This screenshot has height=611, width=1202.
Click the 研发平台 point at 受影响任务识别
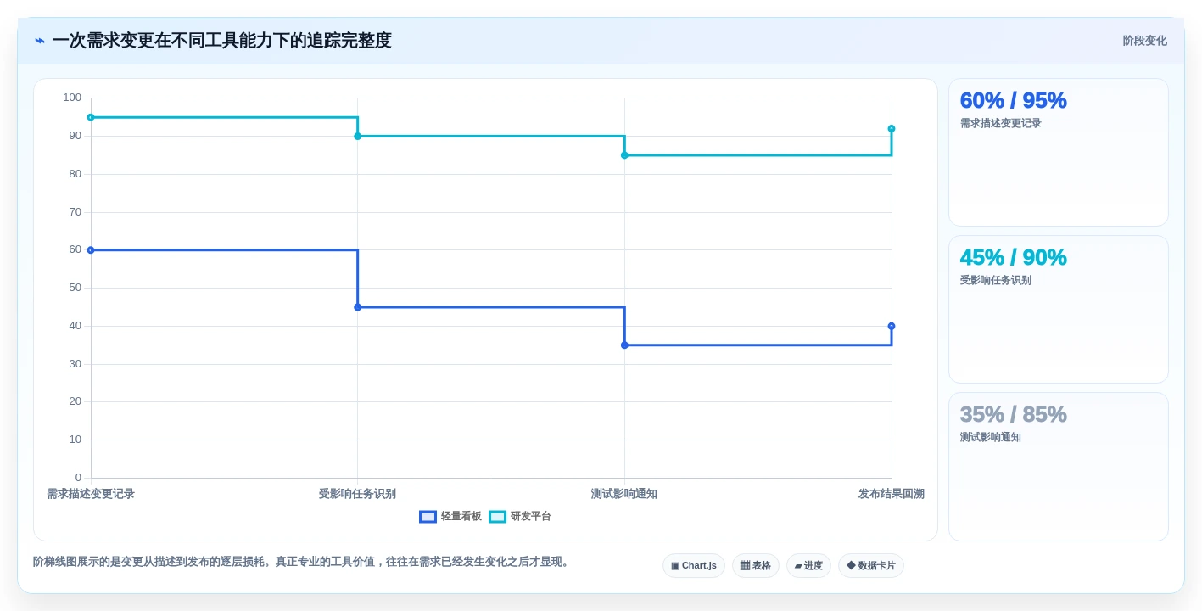click(x=357, y=136)
